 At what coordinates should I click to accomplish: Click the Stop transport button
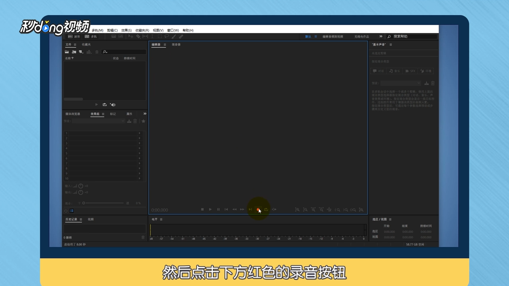(x=202, y=209)
